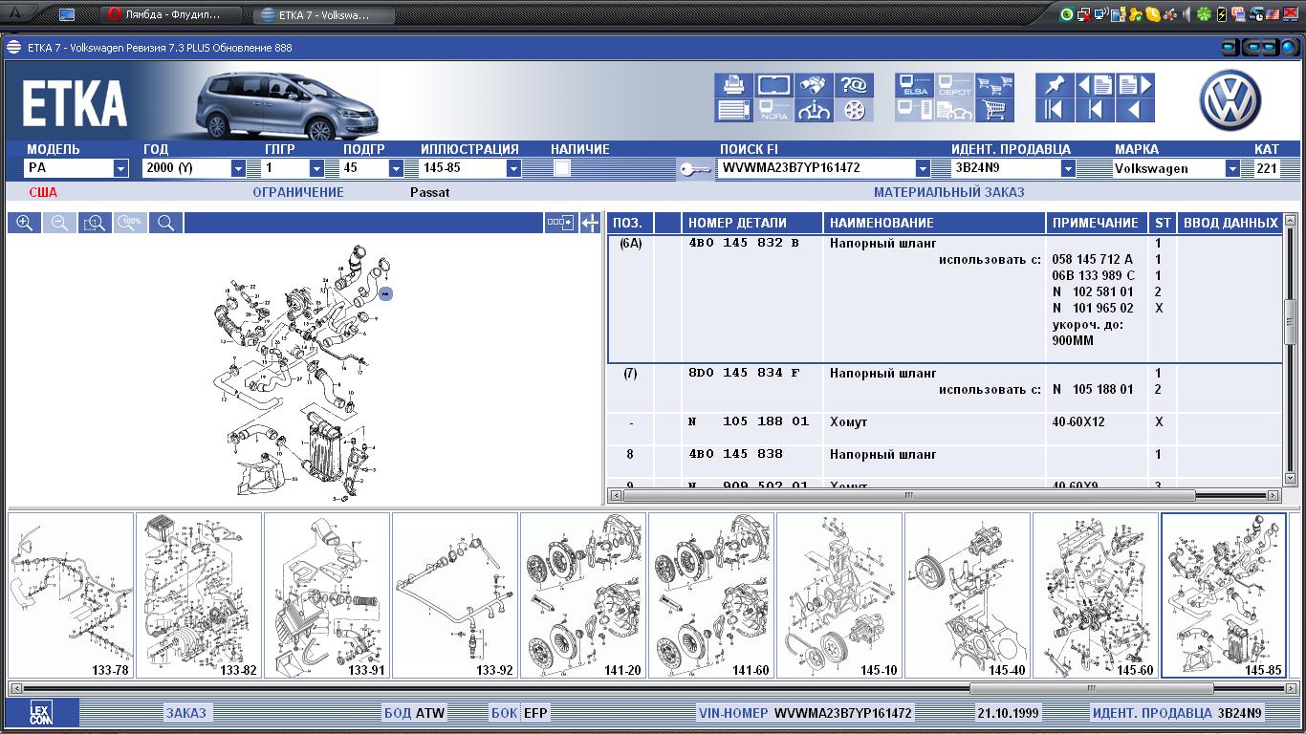Image resolution: width=1306 pixels, height=734 pixels.
Task: Click the wheel rim icon
Action: tap(854, 110)
